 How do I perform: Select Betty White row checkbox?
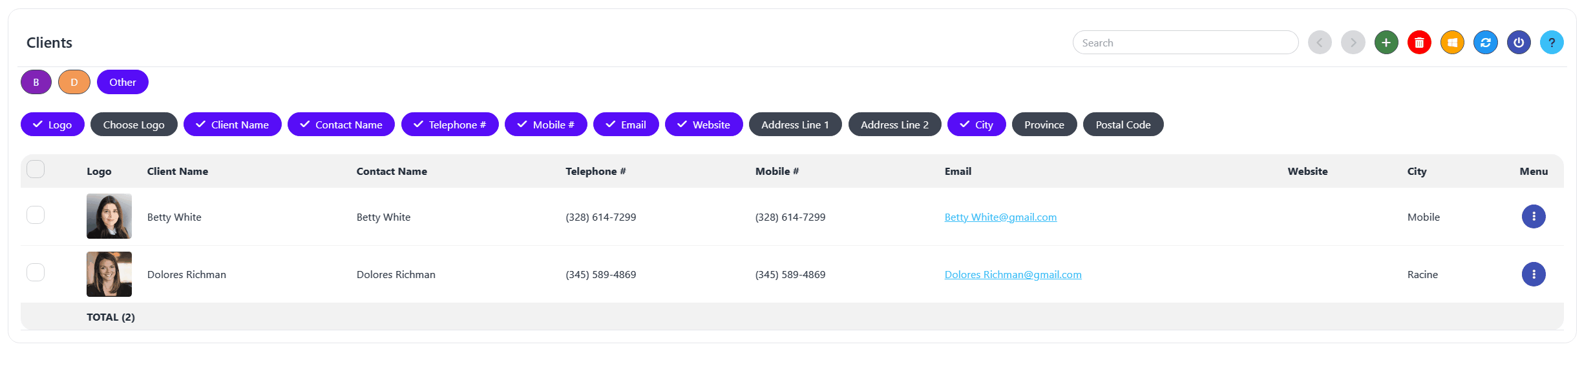click(x=36, y=215)
